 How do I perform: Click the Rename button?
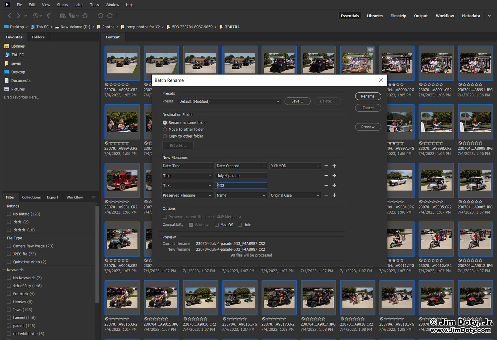point(368,96)
